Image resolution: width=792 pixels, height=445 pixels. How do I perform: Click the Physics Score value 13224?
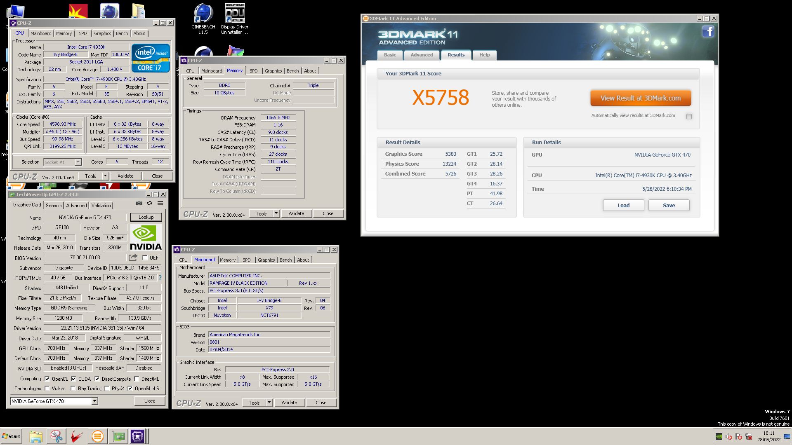point(449,164)
